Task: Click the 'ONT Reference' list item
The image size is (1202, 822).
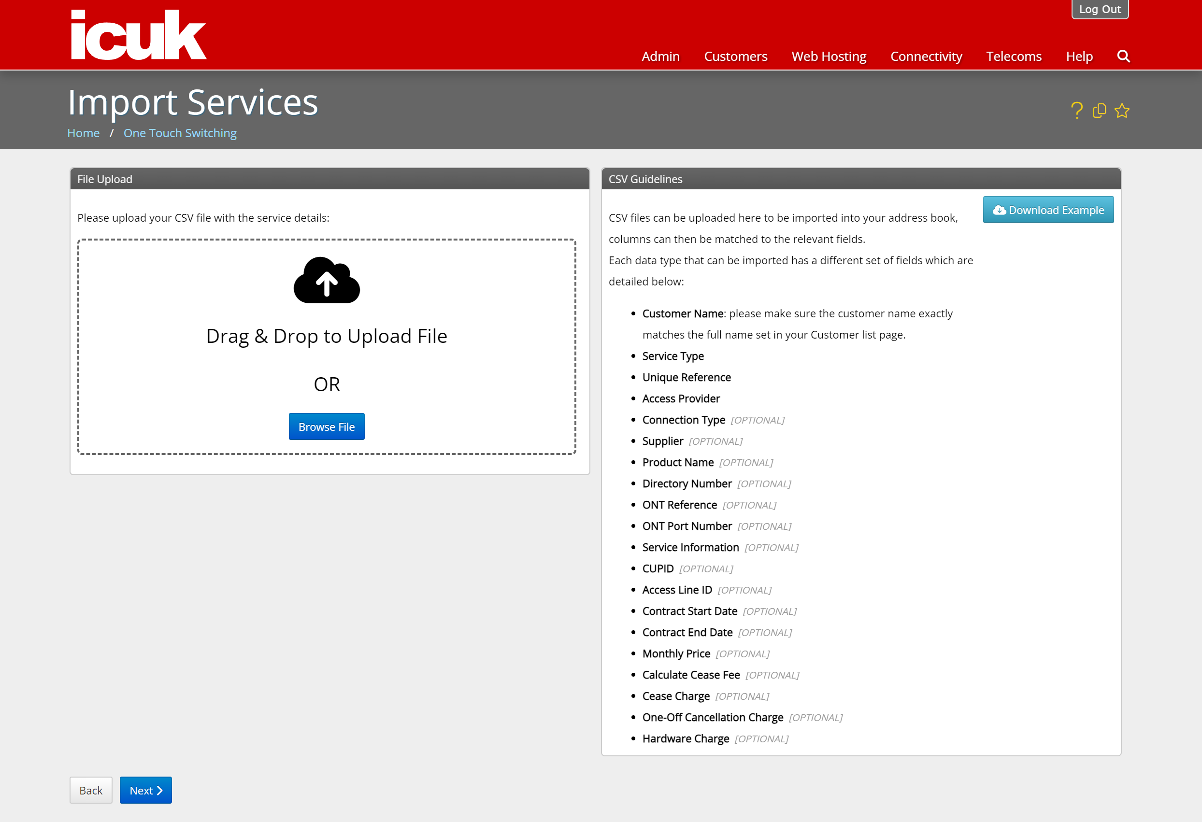Action: [709, 505]
